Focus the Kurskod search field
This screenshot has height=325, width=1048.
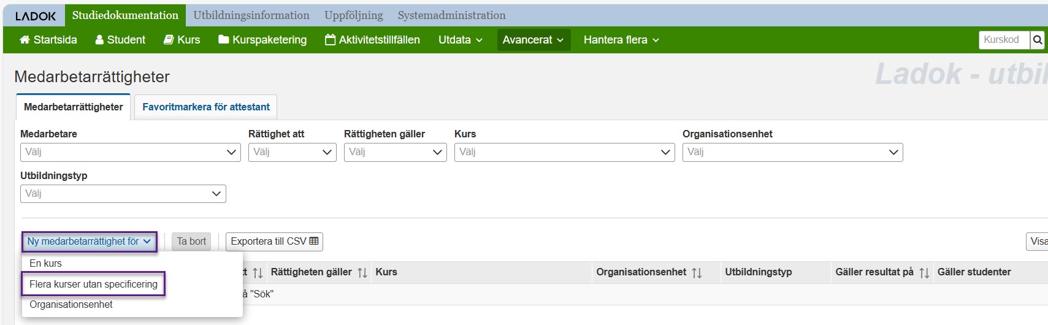point(1004,40)
